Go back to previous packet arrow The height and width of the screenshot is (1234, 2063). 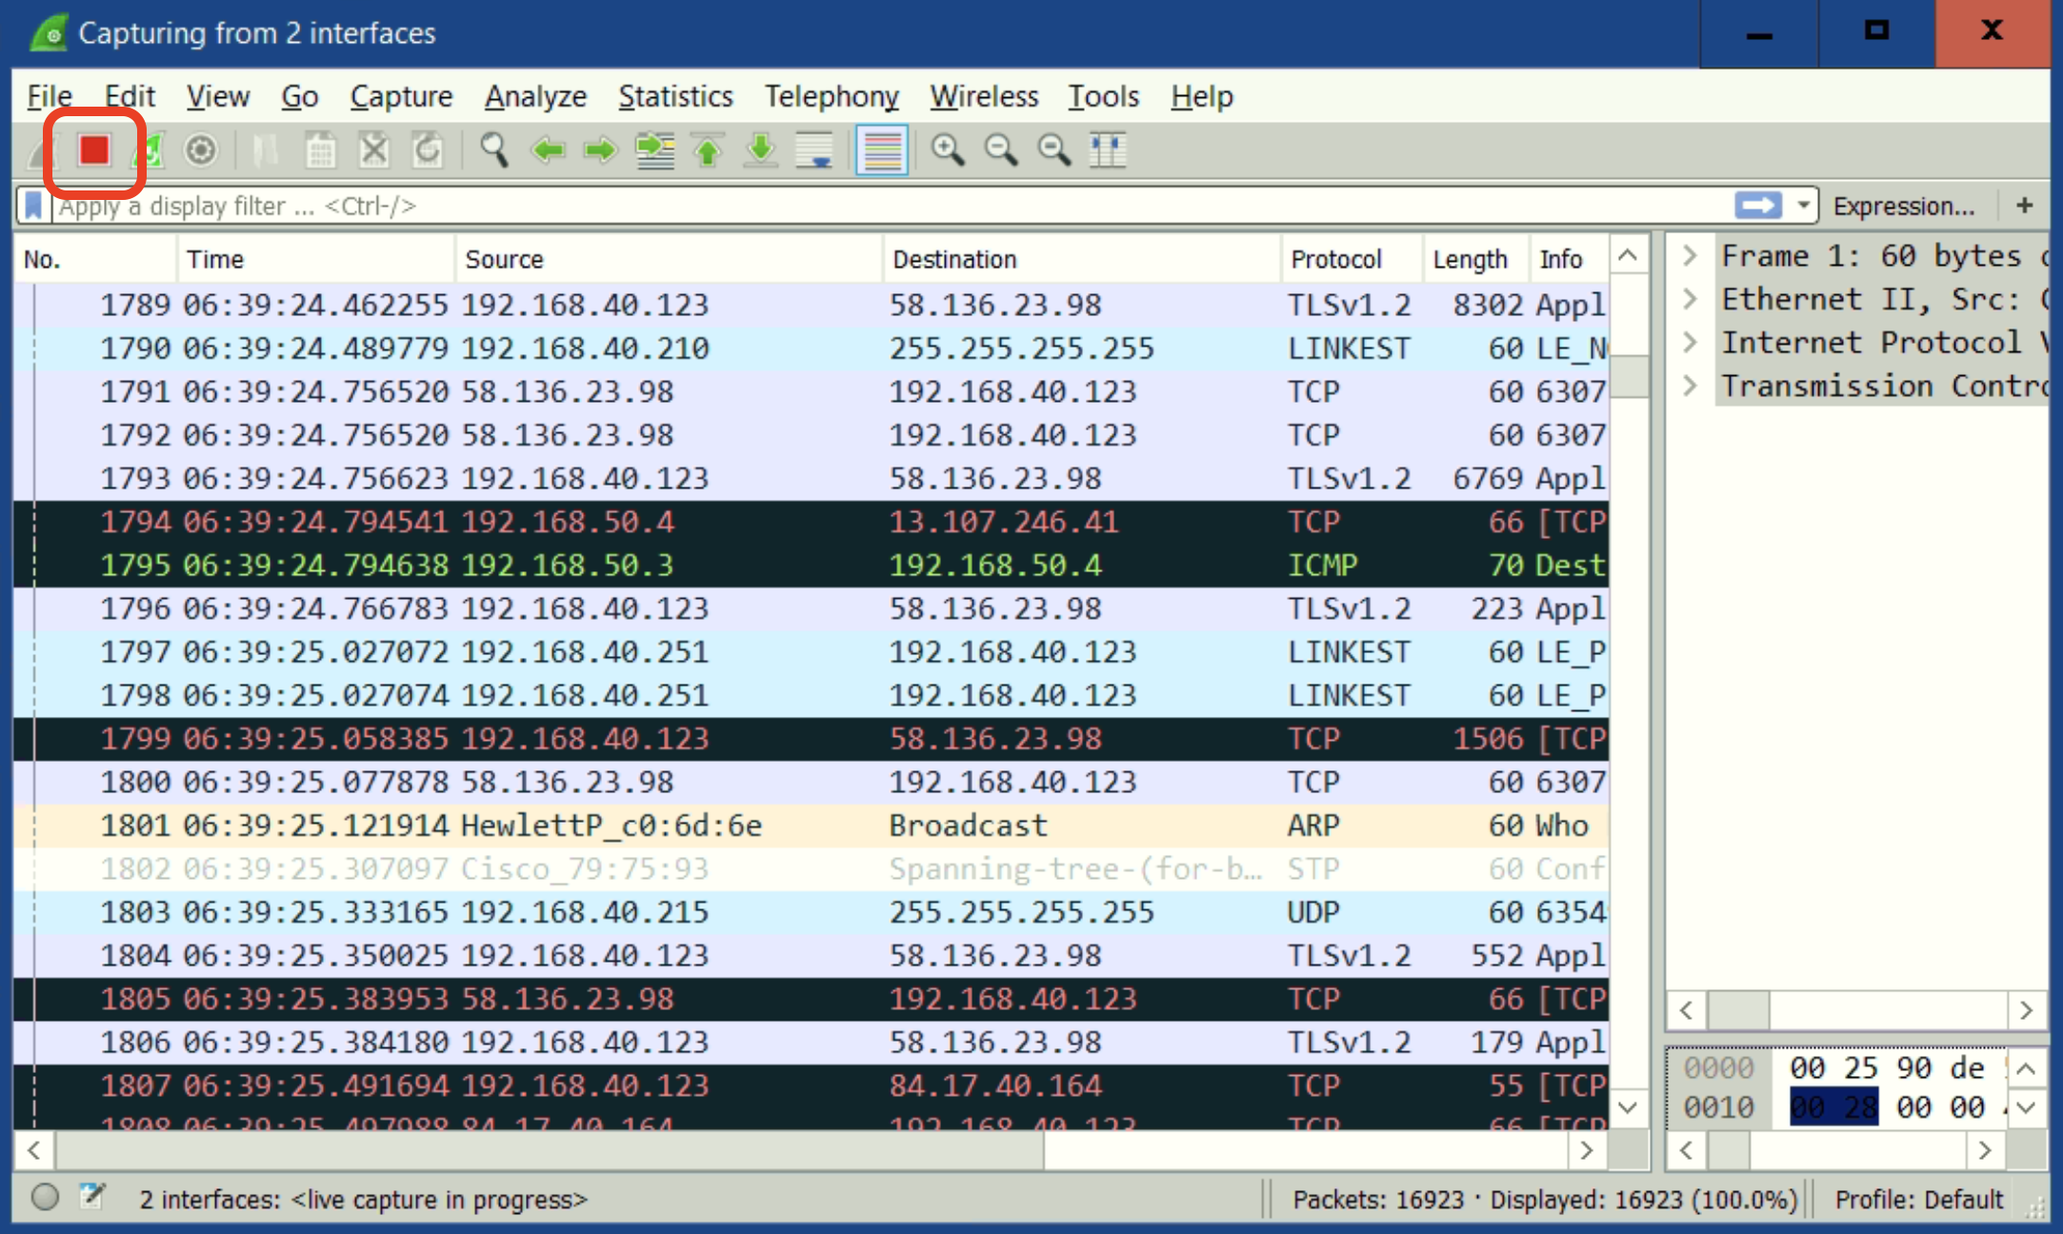pyautogui.click(x=548, y=150)
